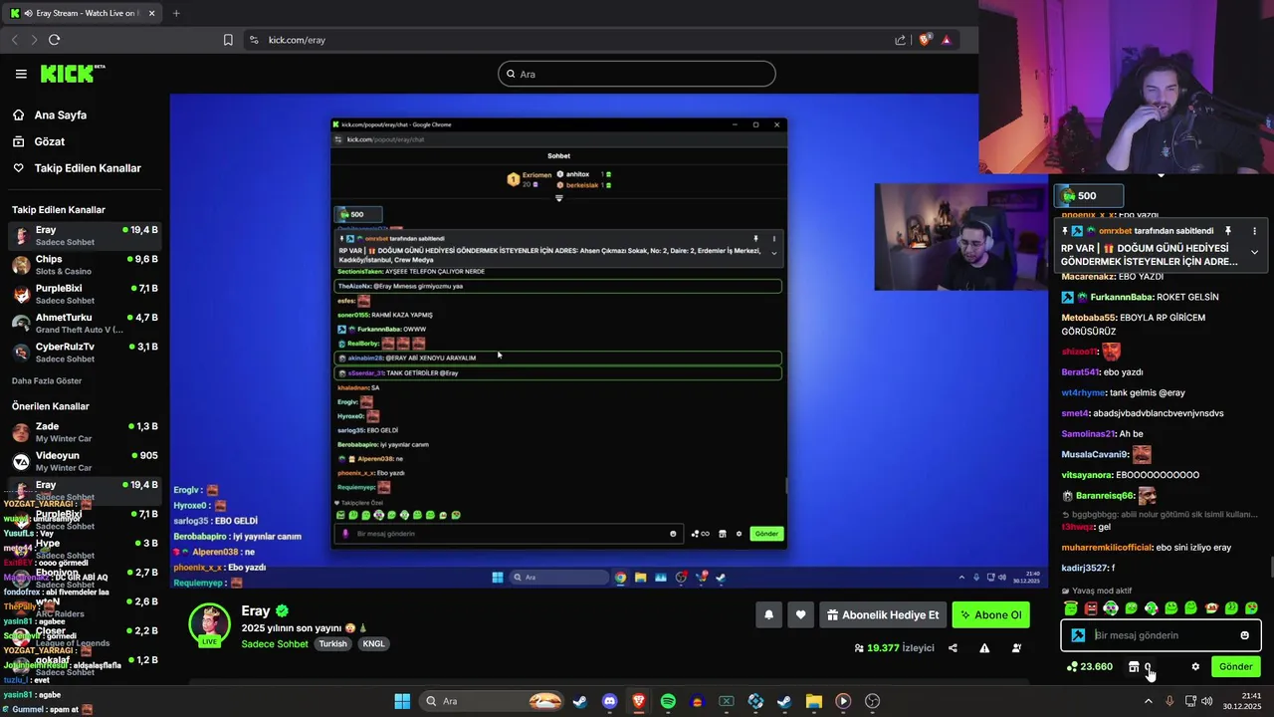Click the Bir mesaj gönderin chat input
Screen dimensions: 1274x717
coord(1162,635)
